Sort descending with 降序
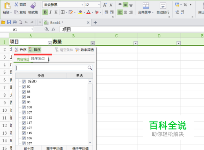This screenshot has width=204, height=150. click(x=35, y=50)
